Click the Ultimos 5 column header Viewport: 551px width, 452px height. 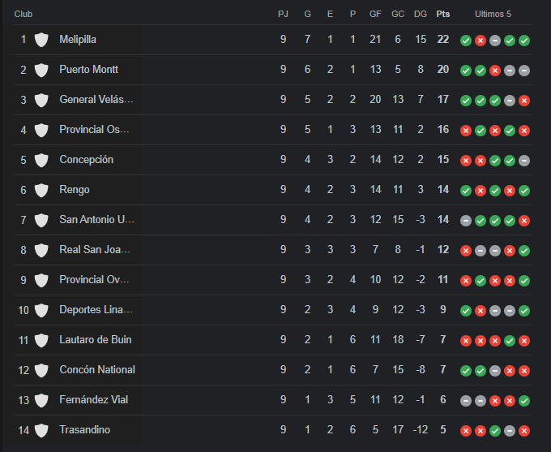pyautogui.click(x=493, y=14)
